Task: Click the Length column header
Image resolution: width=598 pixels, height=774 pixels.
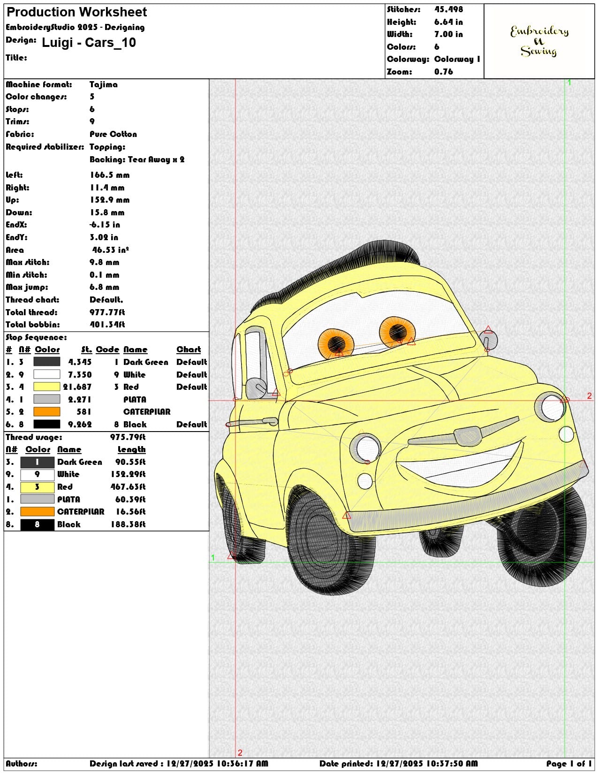Action: (131, 449)
